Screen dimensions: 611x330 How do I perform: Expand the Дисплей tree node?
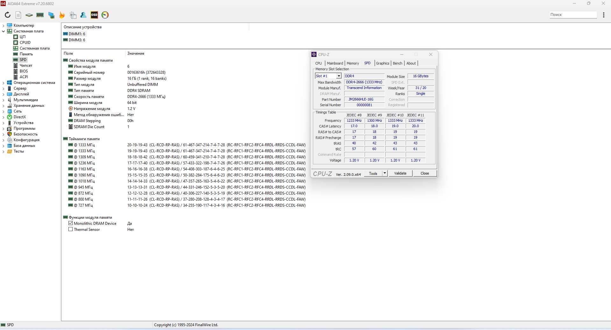4,94
